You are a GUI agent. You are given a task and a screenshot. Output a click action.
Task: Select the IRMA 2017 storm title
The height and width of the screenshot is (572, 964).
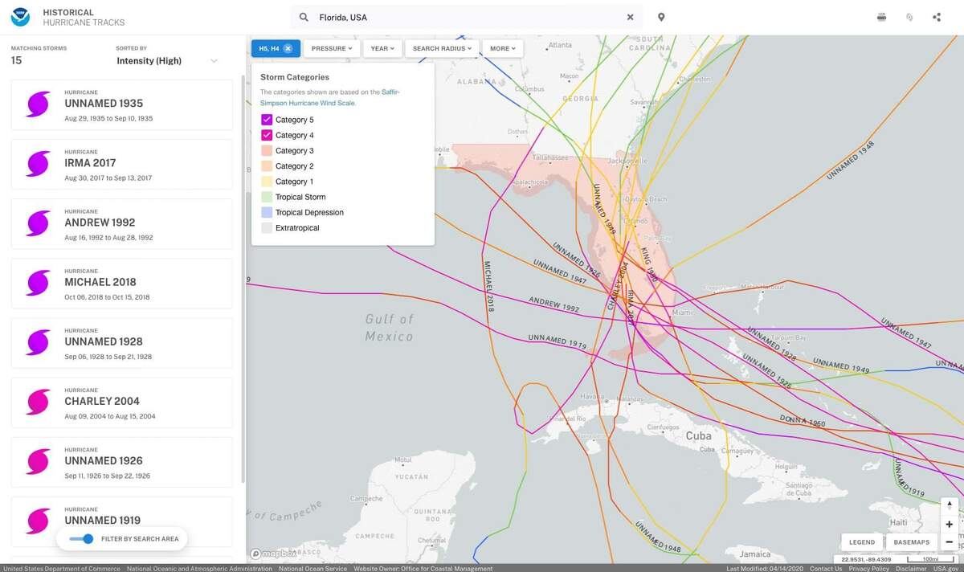click(90, 163)
